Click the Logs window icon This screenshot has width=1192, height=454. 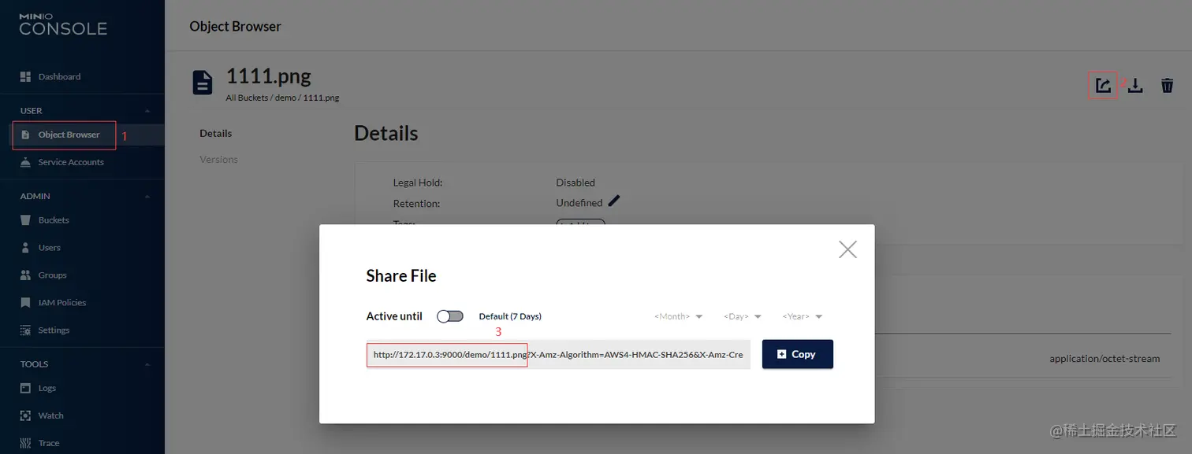24,388
